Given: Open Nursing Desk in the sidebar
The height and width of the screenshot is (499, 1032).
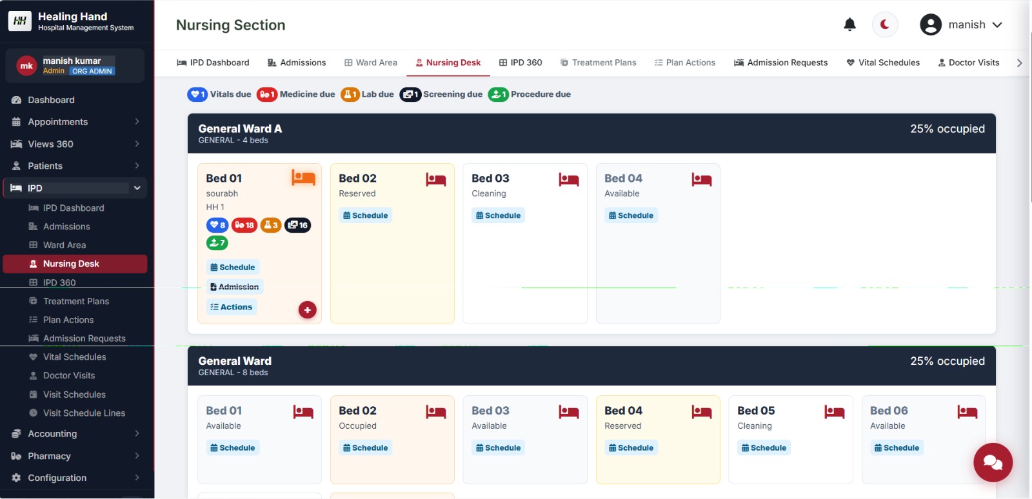Looking at the screenshot, I should click(75, 264).
